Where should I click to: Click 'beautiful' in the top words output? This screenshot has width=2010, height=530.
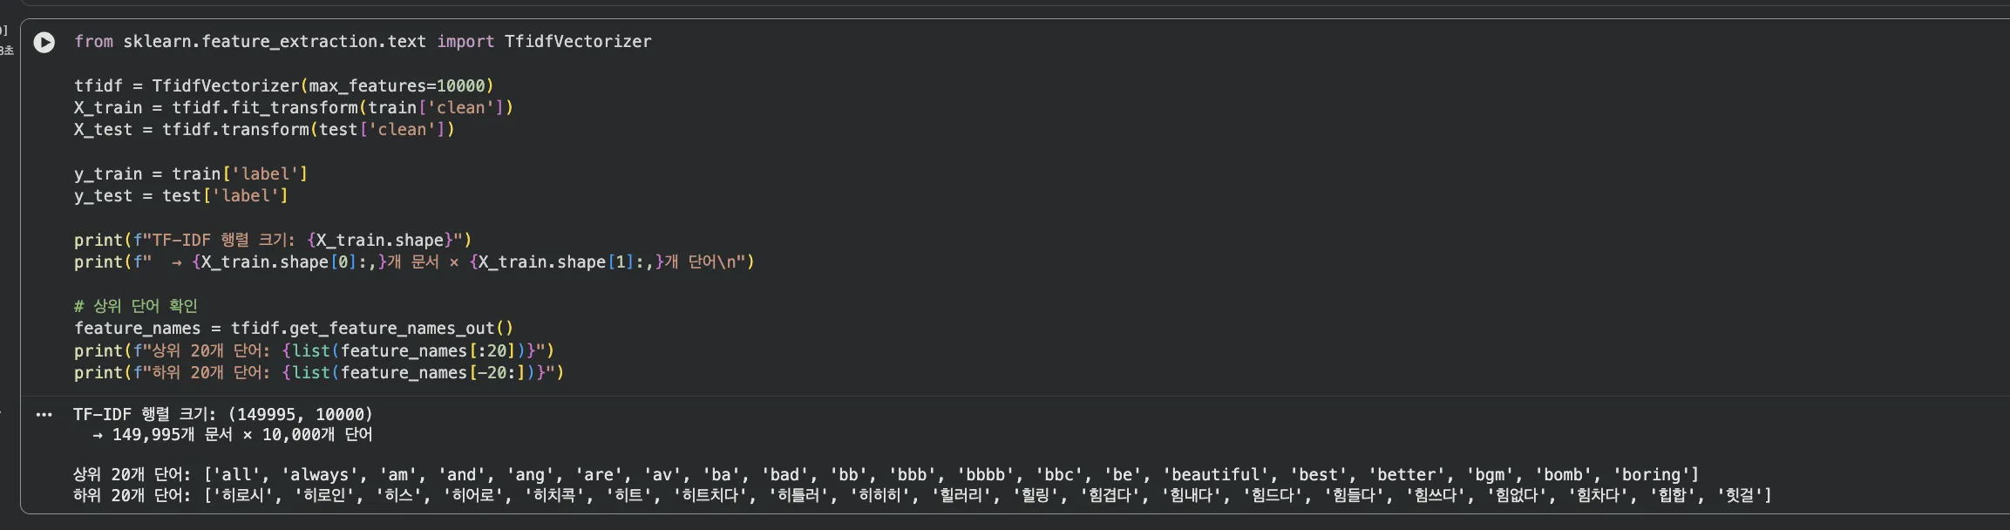click(1216, 475)
